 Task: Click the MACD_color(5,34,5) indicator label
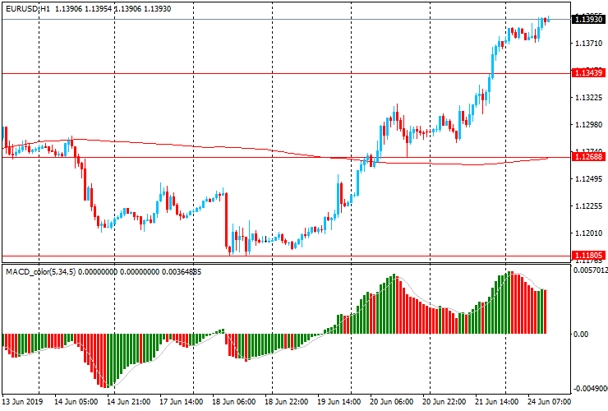pos(41,272)
